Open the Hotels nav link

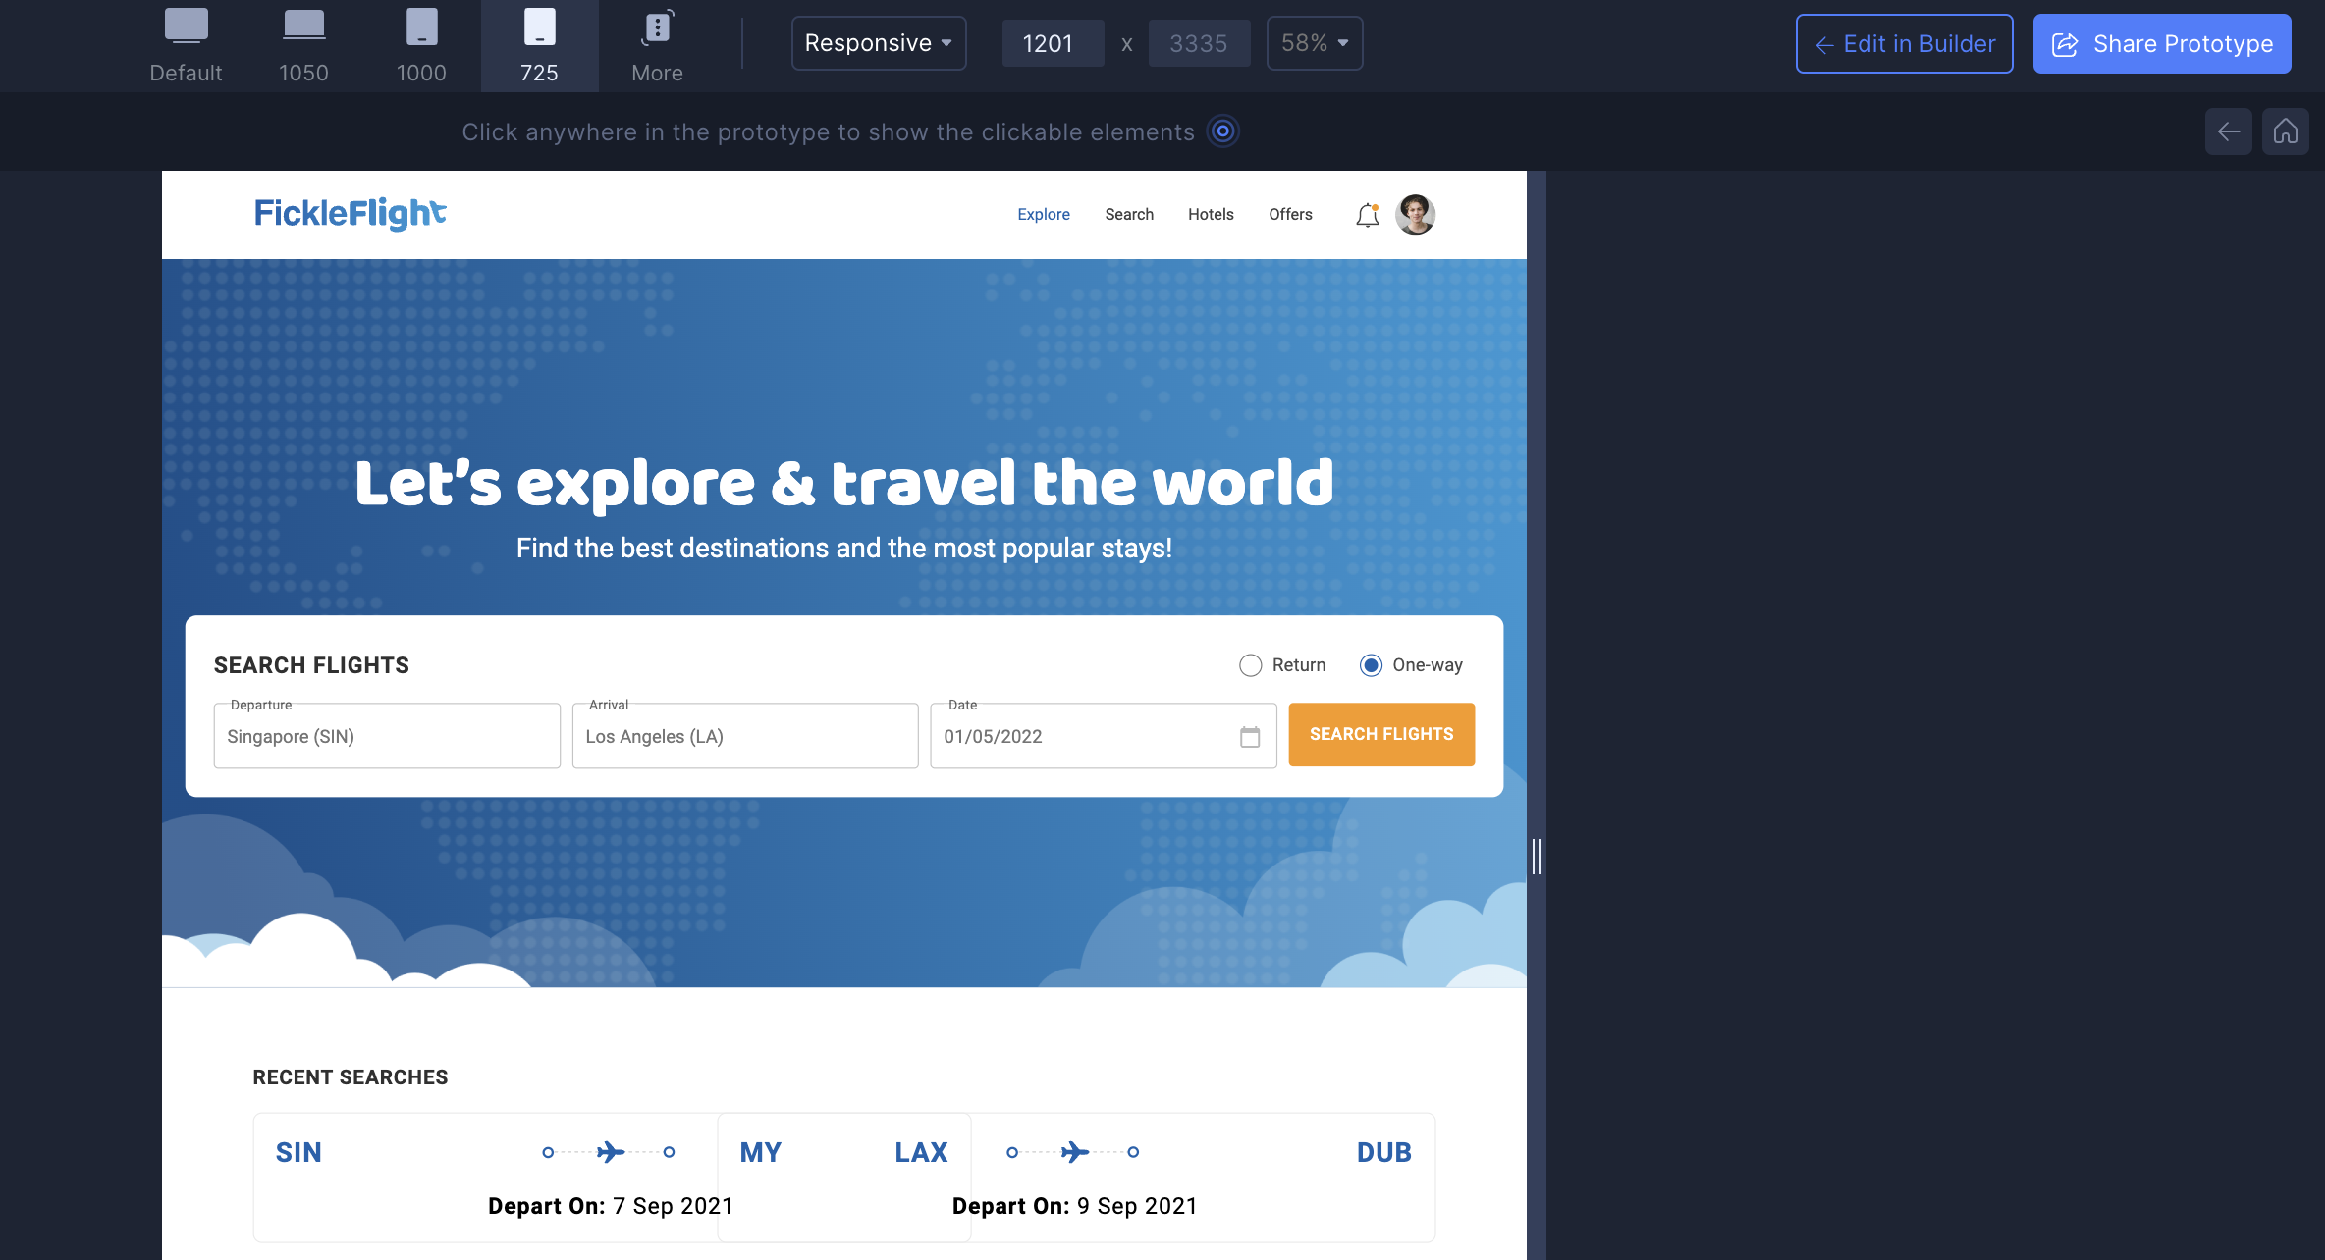[x=1211, y=214]
